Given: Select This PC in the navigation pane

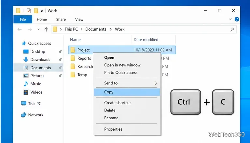Looking at the screenshot, I should tap(35, 104).
